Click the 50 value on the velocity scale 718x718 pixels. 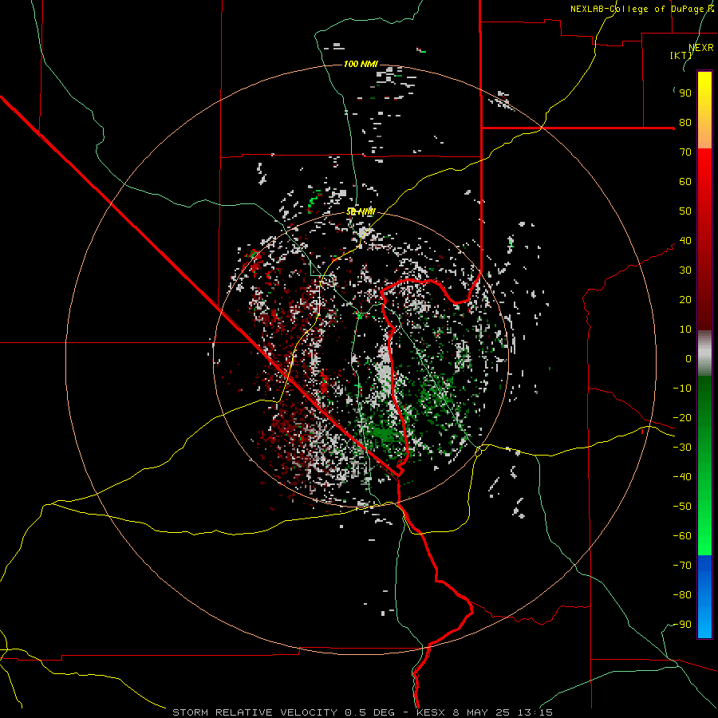[x=685, y=211]
